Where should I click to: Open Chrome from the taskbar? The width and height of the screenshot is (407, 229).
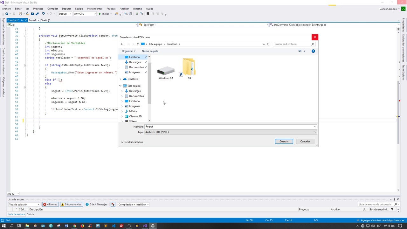click(x=74, y=226)
